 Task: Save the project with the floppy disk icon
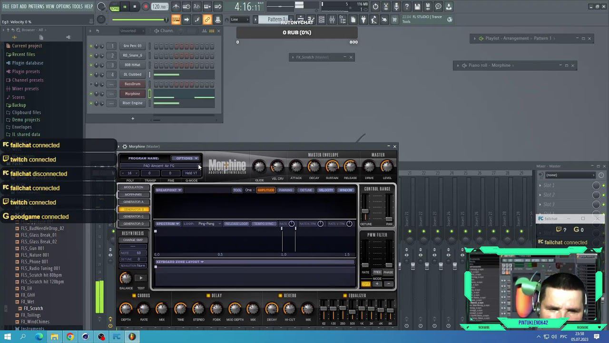coord(417,7)
